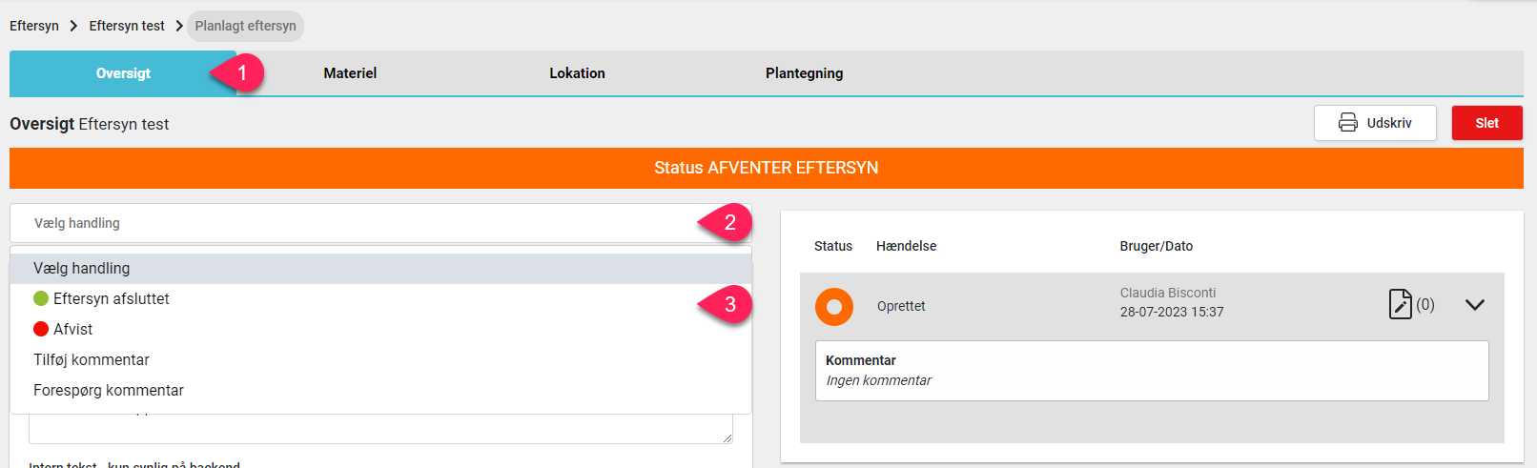Click the red Slet button
Viewport: 1537px width, 468px height.
(x=1486, y=123)
